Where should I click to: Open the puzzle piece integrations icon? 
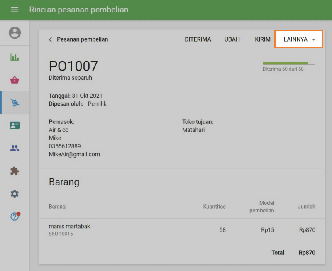pyautogui.click(x=15, y=171)
